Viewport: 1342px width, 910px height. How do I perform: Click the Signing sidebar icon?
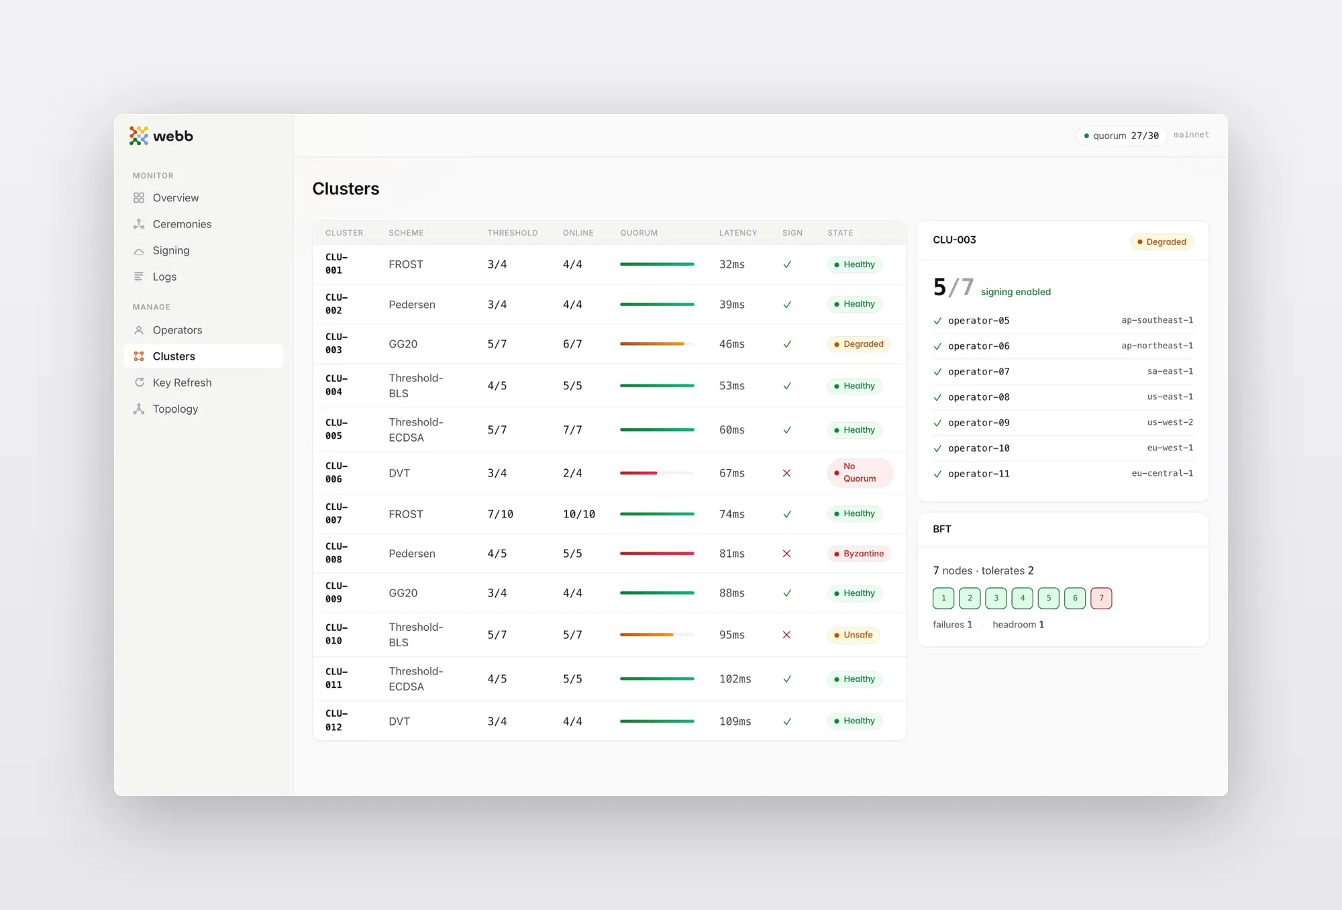[x=139, y=250]
